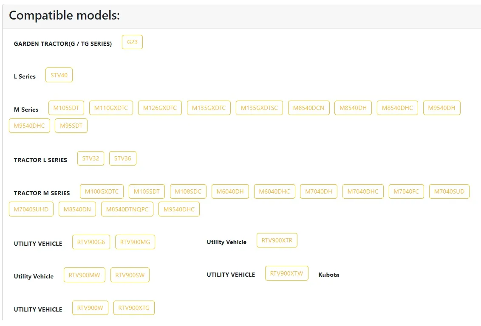
Task: Choose the RTV900XTW utility vehicle tag
Action: click(287, 273)
